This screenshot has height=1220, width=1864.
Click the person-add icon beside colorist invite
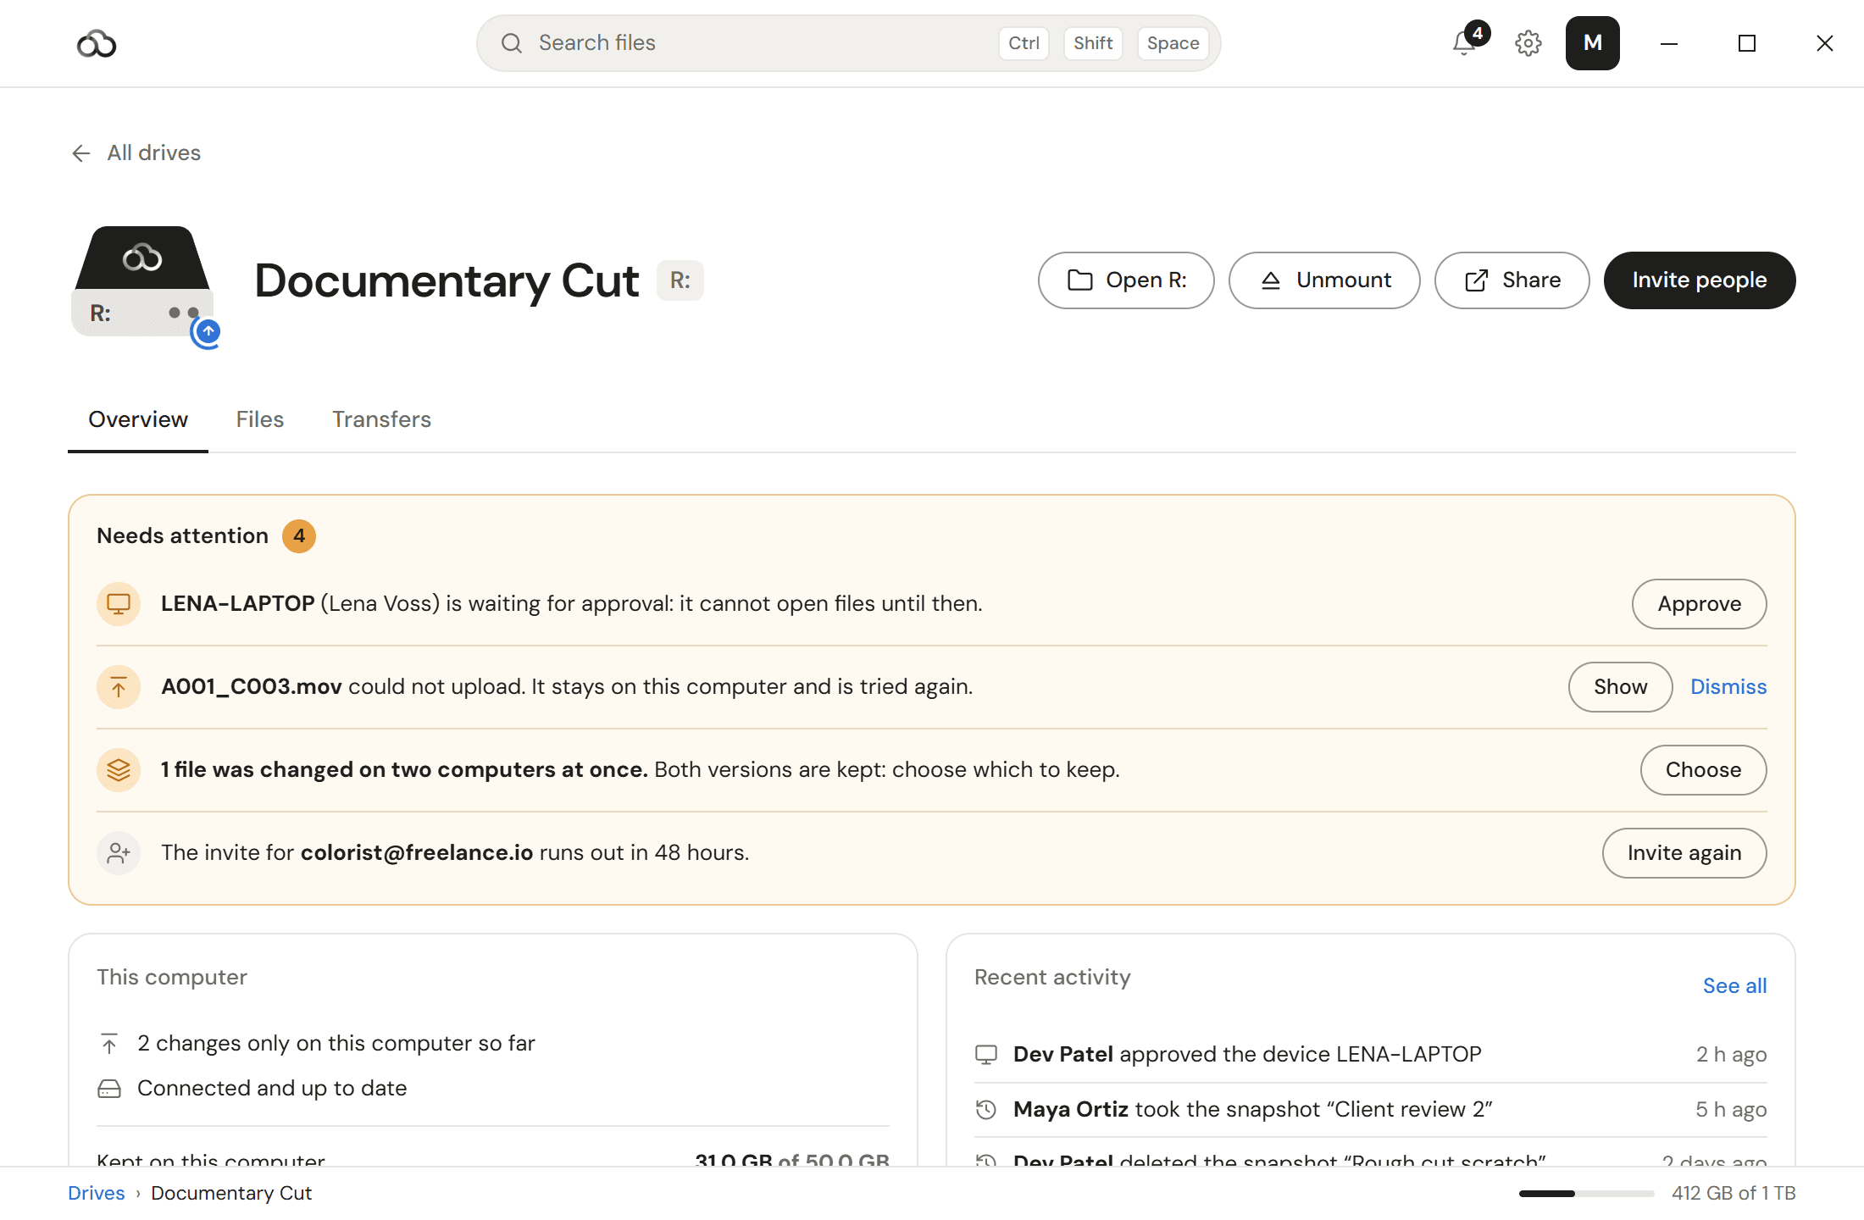119,853
